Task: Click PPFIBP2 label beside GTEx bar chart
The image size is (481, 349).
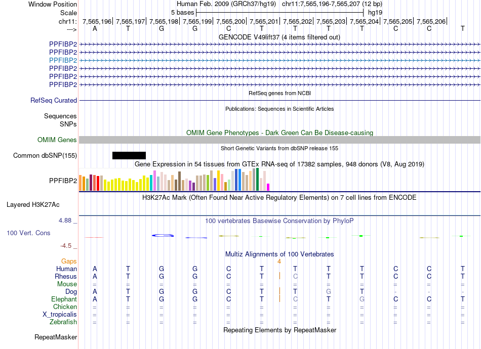Action: click(63, 181)
